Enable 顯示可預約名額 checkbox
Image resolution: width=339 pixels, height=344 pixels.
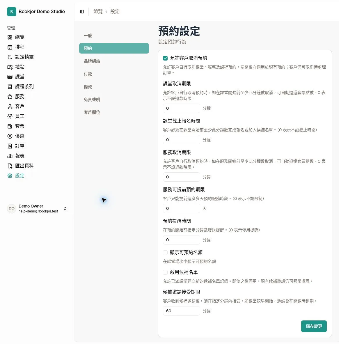coord(165,253)
